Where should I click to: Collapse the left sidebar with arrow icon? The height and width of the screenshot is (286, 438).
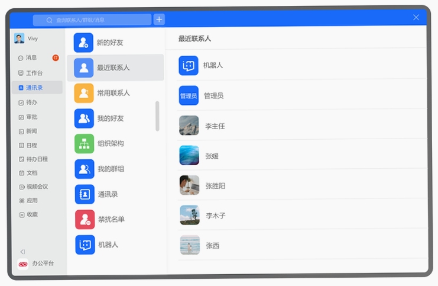click(x=22, y=252)
